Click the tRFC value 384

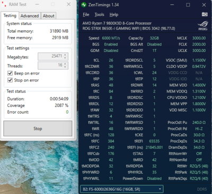click(x=111, y=141)
